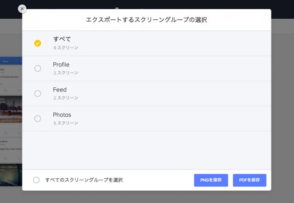Click the 5 スクリーン count under Photos
Viewport: 294px width, 203px height.
[x=66, y=123]
